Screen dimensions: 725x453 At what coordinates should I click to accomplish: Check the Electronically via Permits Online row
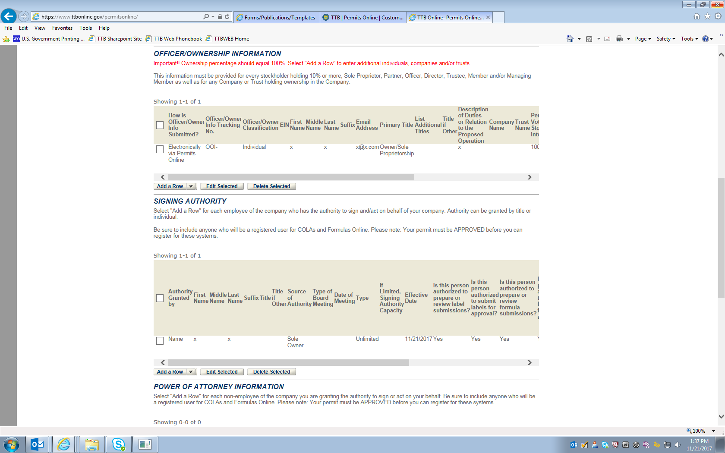click(x=160, y=149)
